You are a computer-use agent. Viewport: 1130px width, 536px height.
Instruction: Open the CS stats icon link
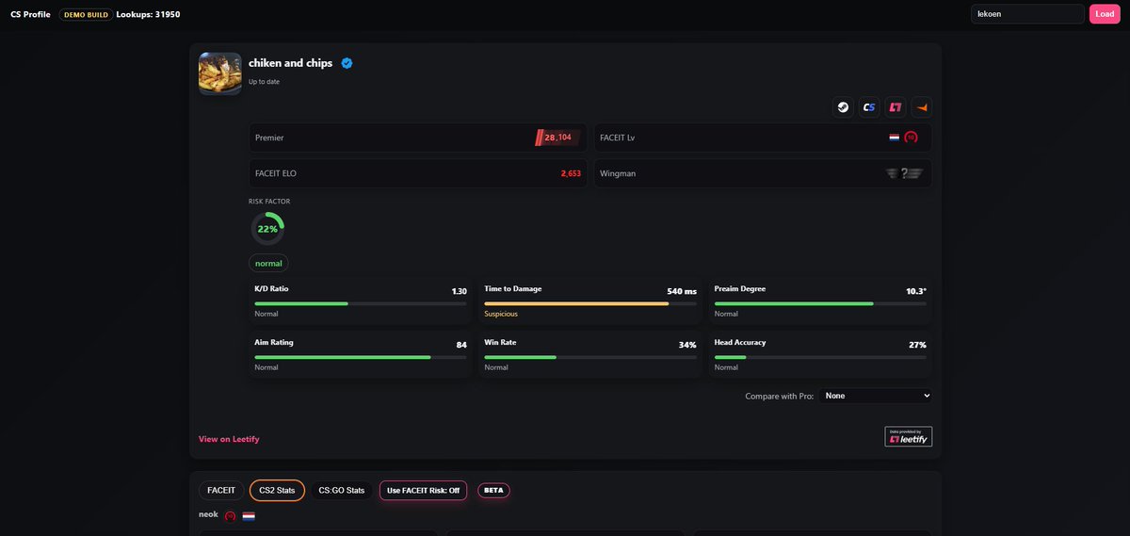tap(869, 107)
